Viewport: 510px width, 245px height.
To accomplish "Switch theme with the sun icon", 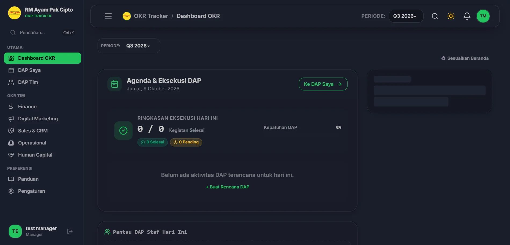I will pos(451,16).
